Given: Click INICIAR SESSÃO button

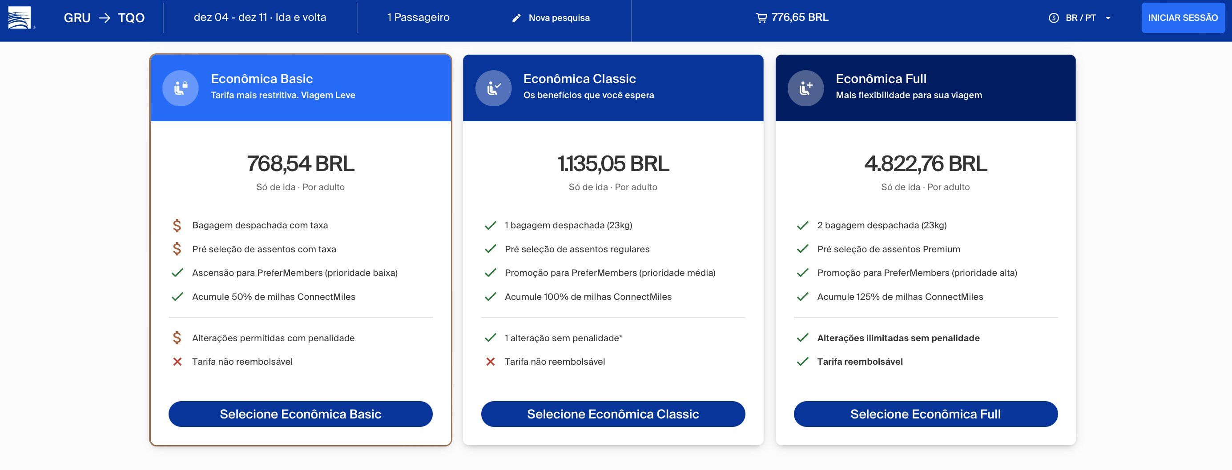Looking at the screenshot, I should (x=1183, y=18).
